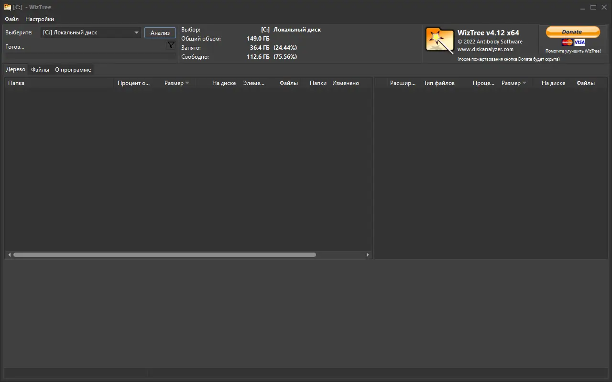Click the progress bar under Готов...
The image size is (612, 382).
pyautogui.click(x=90, y=56)
